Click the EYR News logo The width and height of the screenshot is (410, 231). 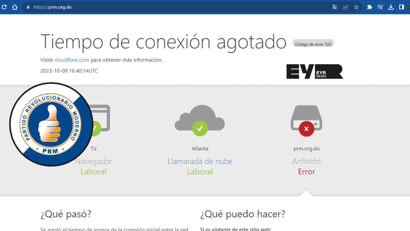315,72
